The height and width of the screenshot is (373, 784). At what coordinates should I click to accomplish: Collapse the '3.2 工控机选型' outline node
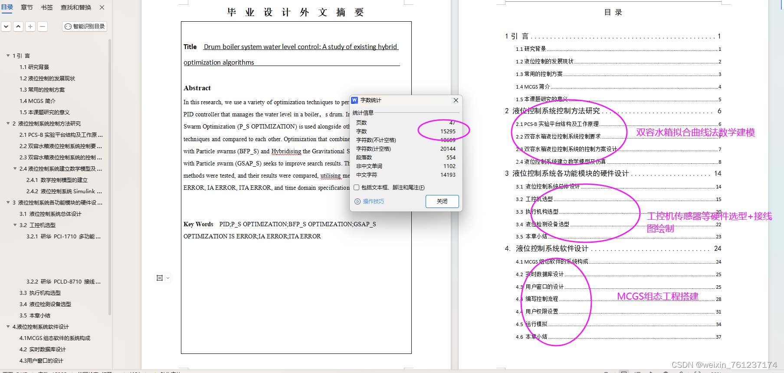(x=15, y=225)
